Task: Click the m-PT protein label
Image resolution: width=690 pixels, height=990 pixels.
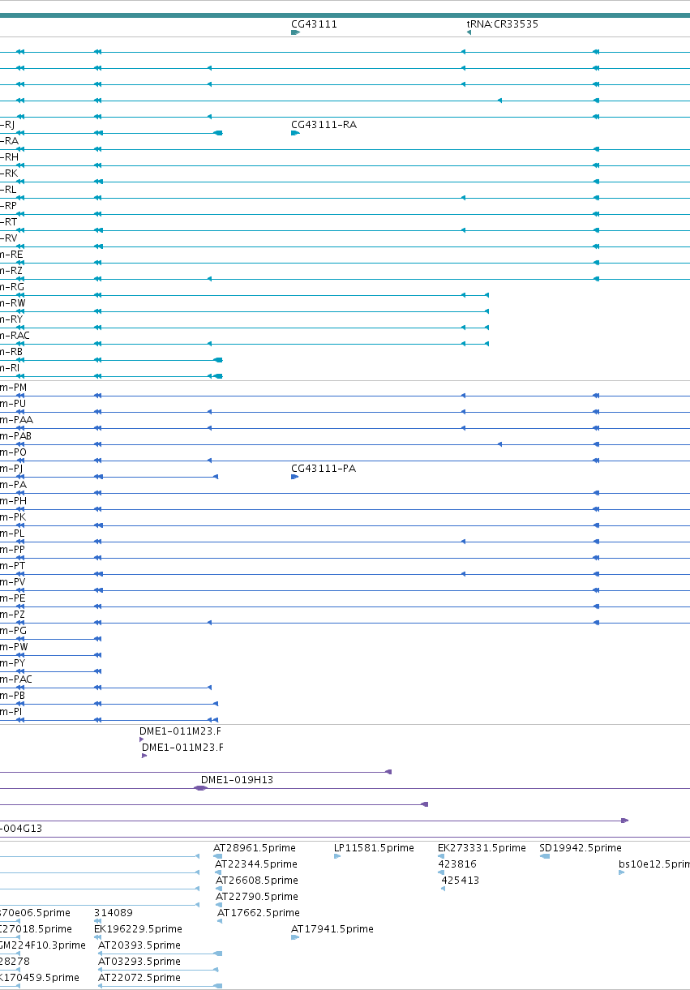Action: pos(13,566)
